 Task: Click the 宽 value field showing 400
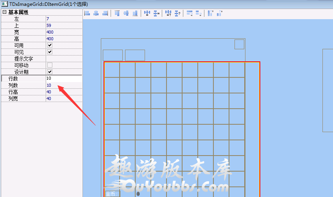pos(64,32)
